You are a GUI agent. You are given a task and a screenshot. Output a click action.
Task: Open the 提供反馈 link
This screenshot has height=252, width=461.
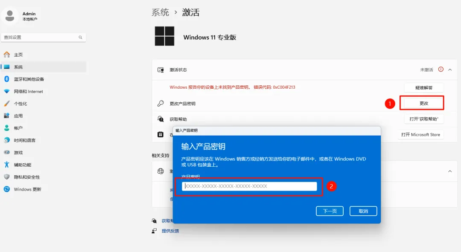170,231
